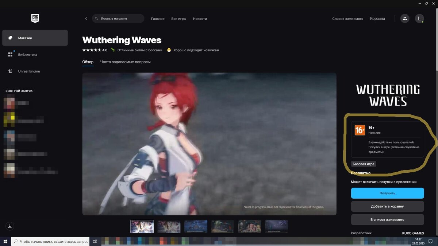The width and height of the screenshot is (438, 246).
Task: Launch the second quick launch game
Action: [x=24, y=119]
